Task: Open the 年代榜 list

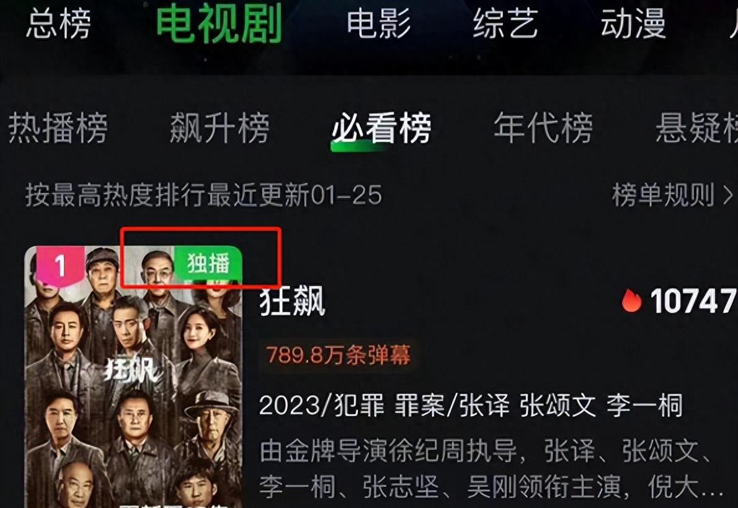Action: [x=543, y=128]
